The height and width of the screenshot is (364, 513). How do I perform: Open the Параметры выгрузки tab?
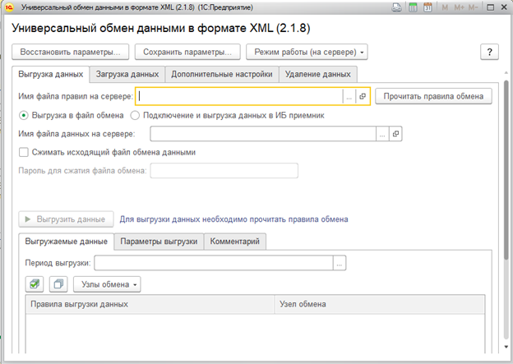159,242
